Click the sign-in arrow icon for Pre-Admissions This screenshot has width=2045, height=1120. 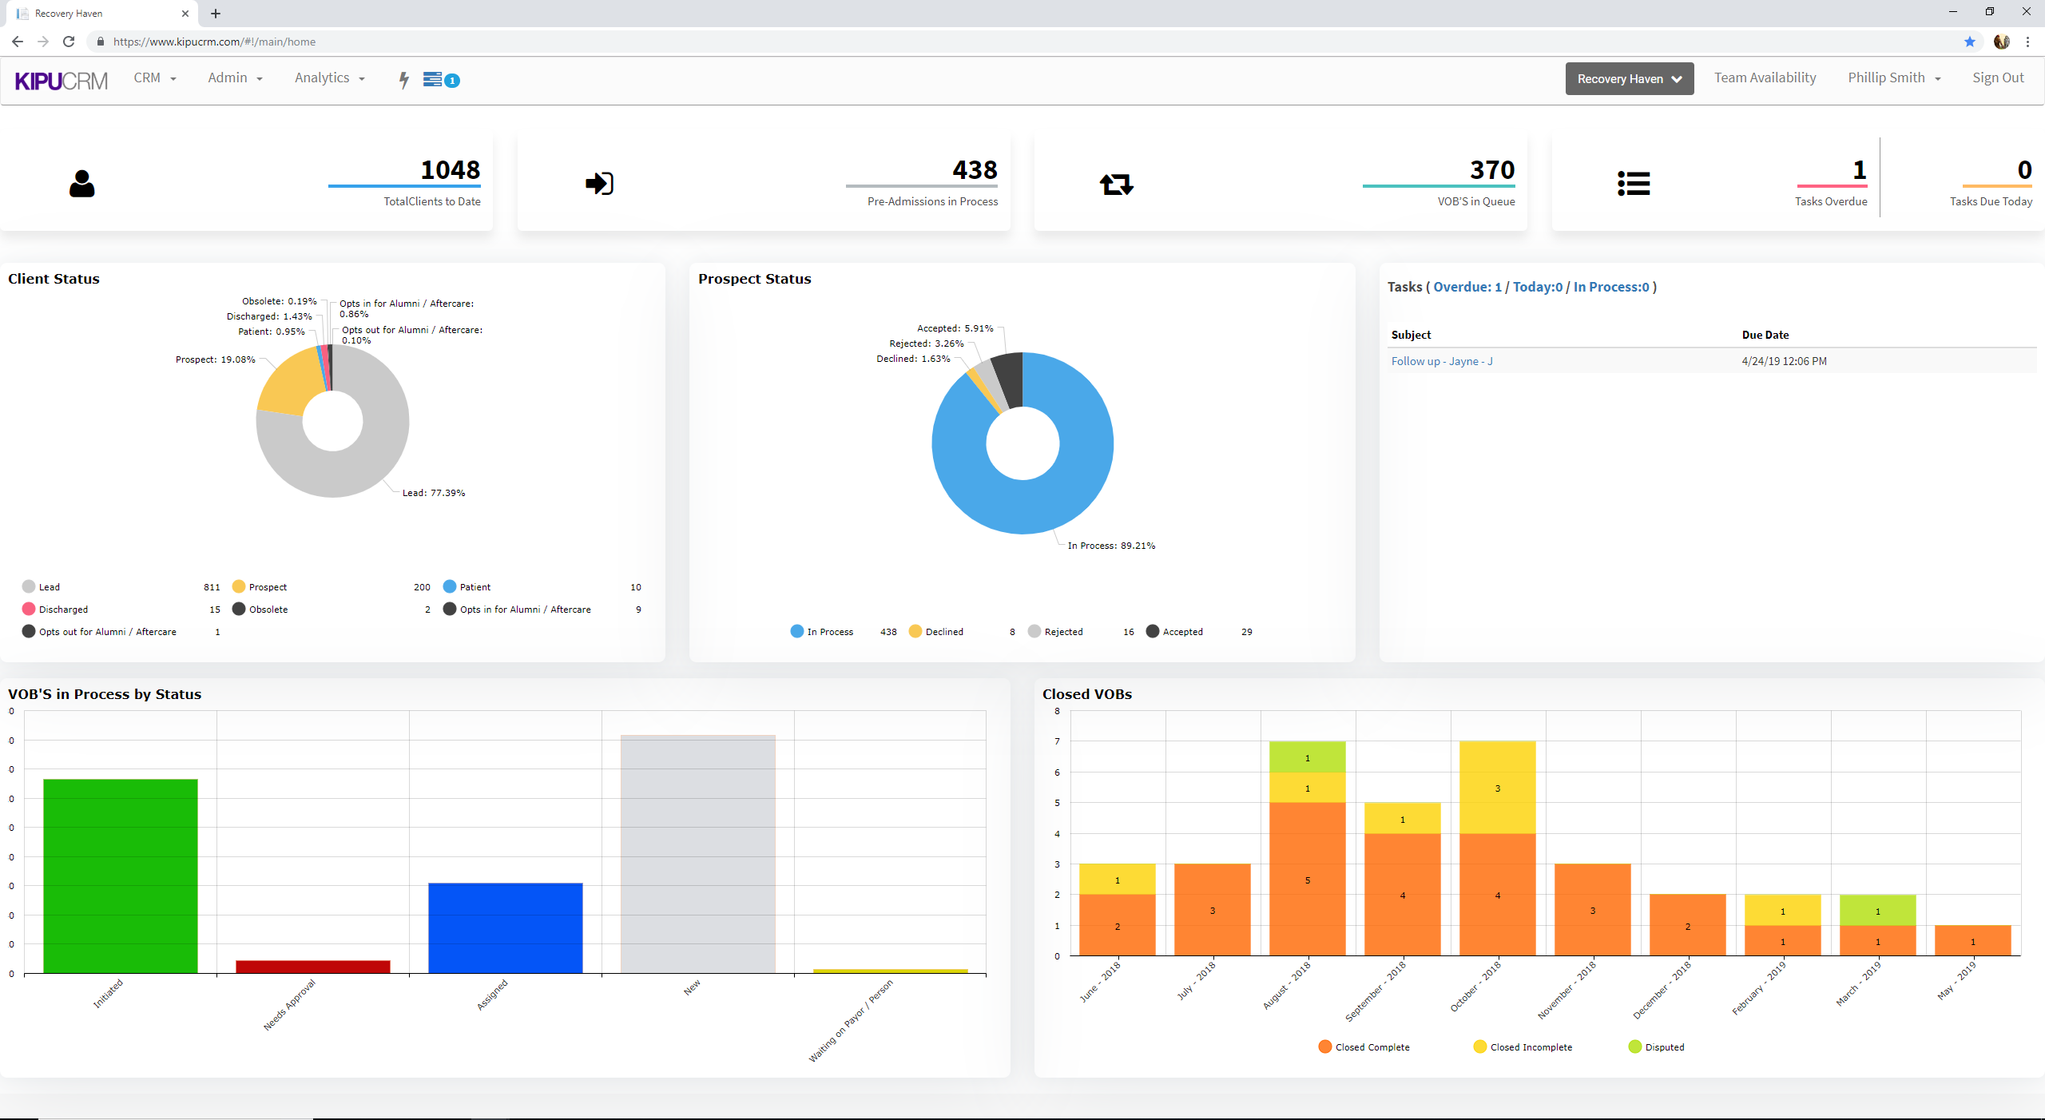599,183
